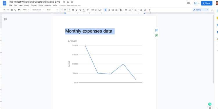This screenshot has height=109, width=218.
Task: Expand the Arial font dropdown
Action: [x=53, y=10]
